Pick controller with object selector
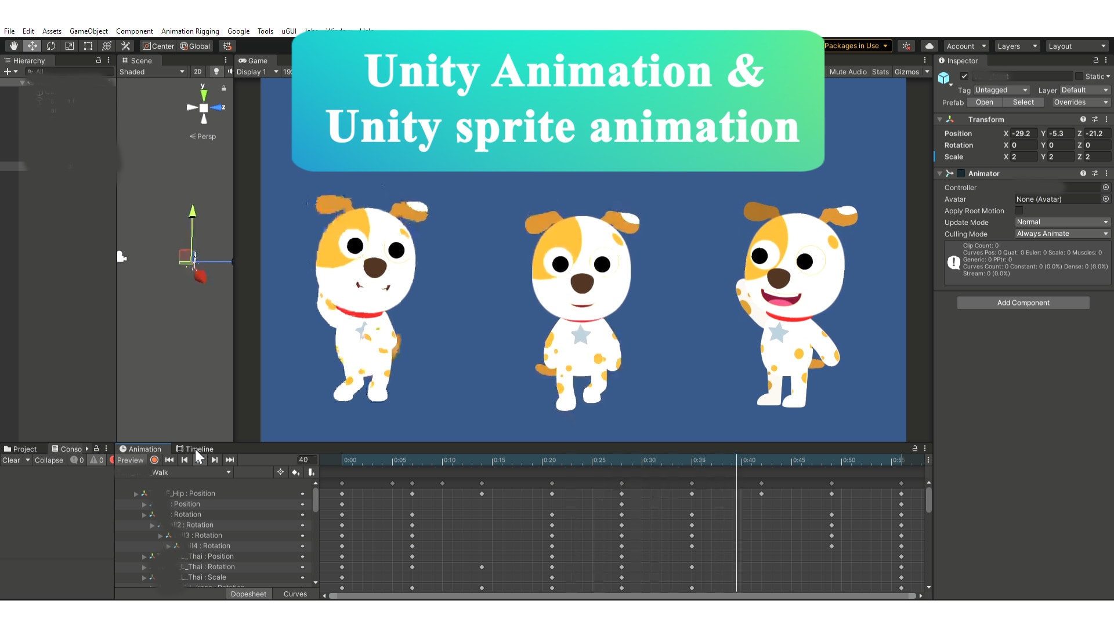 (x=1106, y=187)
